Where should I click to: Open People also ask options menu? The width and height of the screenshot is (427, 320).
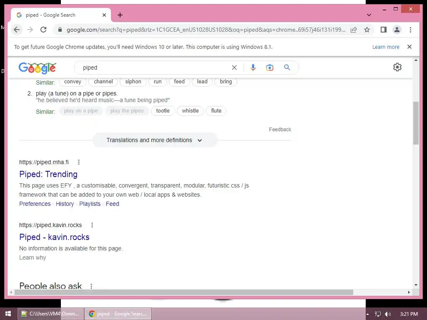pos(91,286)
